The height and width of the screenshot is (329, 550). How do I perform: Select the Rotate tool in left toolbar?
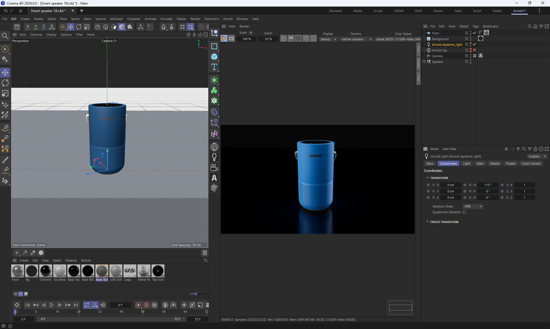(x=5, y=83)
